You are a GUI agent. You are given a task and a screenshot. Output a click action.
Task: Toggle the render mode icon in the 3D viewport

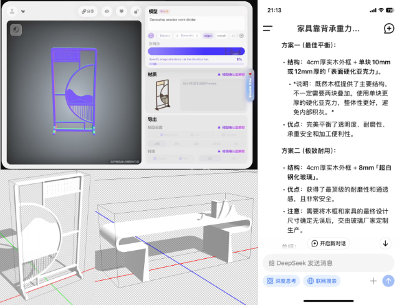point(15,29)
